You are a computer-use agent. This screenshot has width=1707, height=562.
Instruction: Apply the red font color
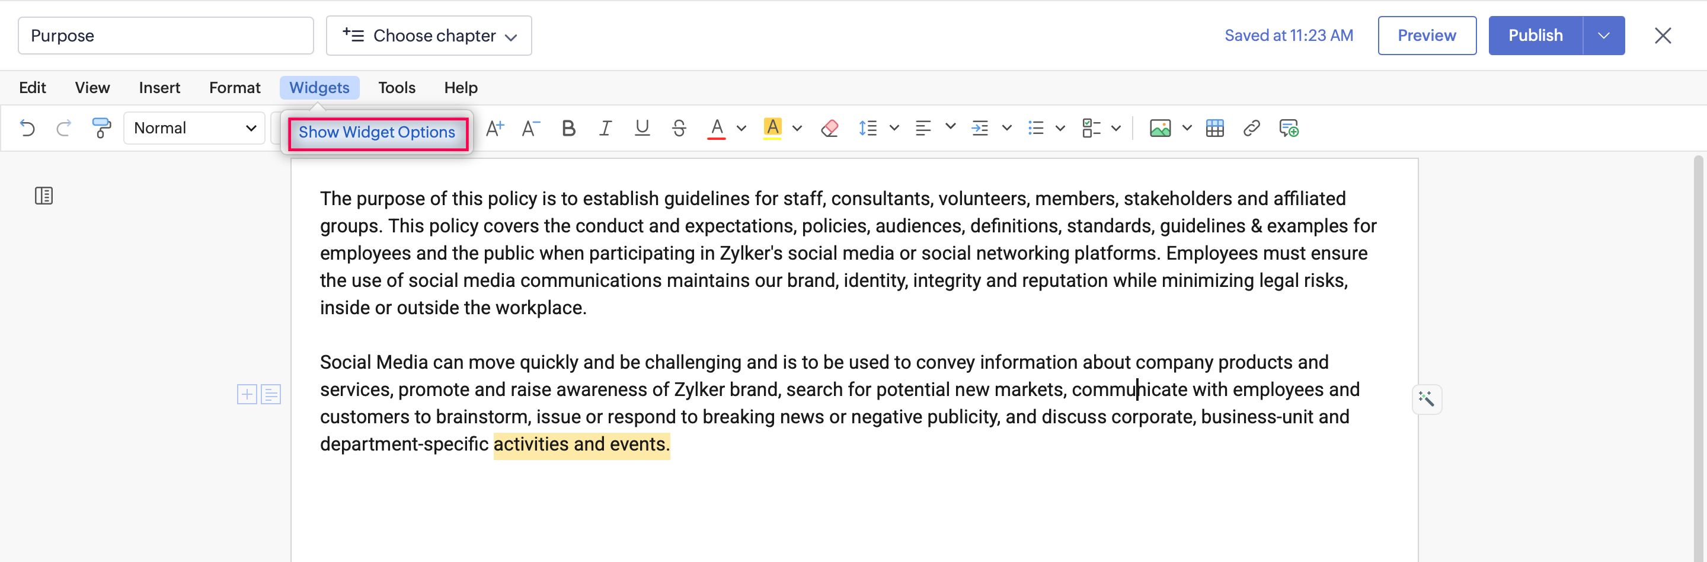point(717,128)
